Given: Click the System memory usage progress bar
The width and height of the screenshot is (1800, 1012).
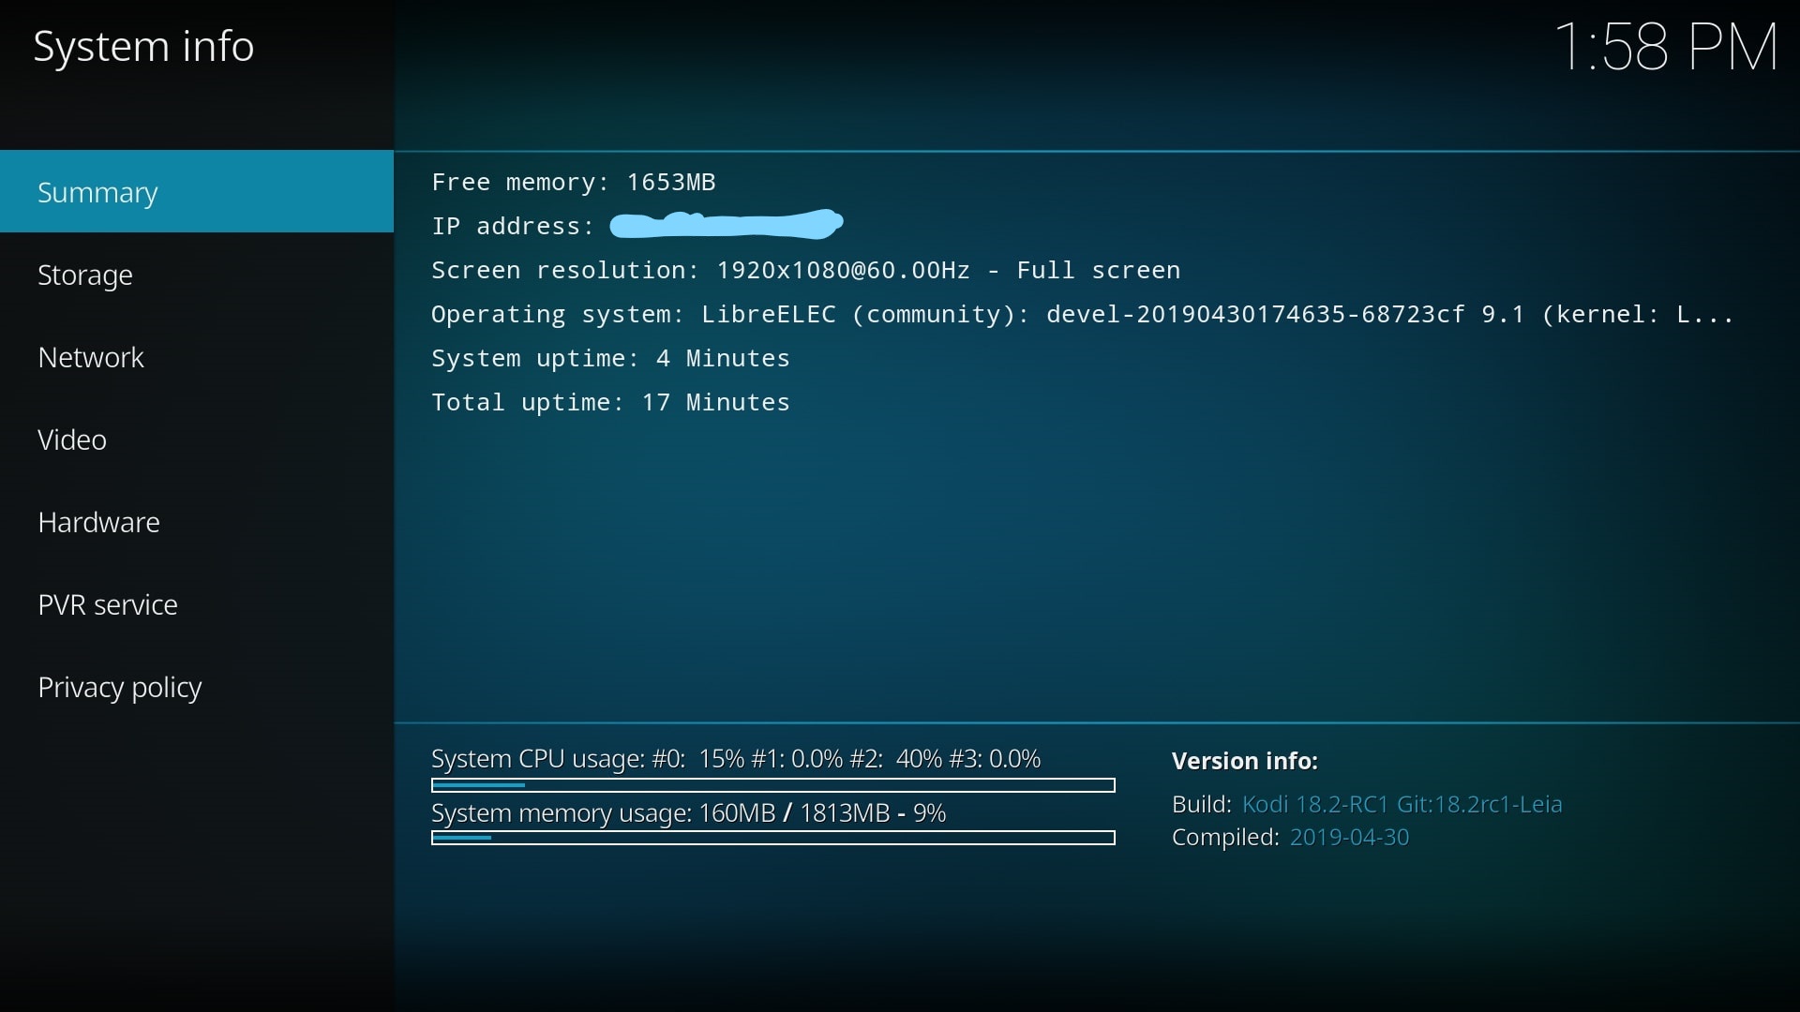Looking at the screenshot, I should pos(772,838).
